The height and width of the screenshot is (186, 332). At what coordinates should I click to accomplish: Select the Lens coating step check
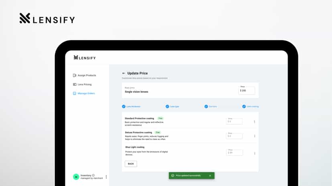pos(244,107)
